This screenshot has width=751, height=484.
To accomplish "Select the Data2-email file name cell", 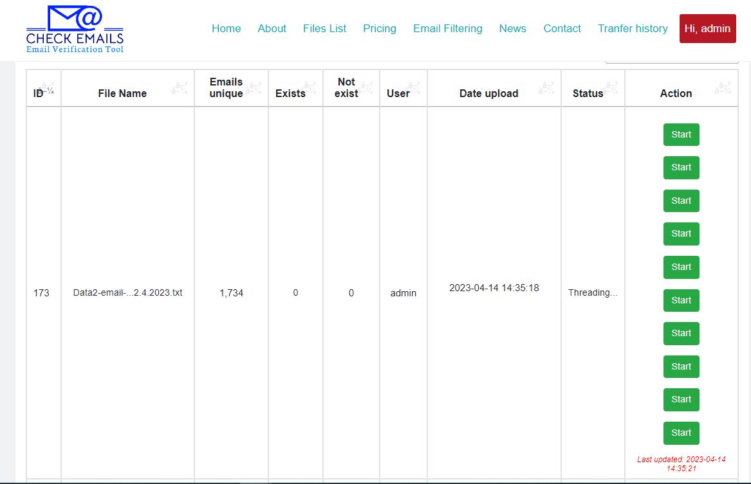I will click(x=127, y=293).
